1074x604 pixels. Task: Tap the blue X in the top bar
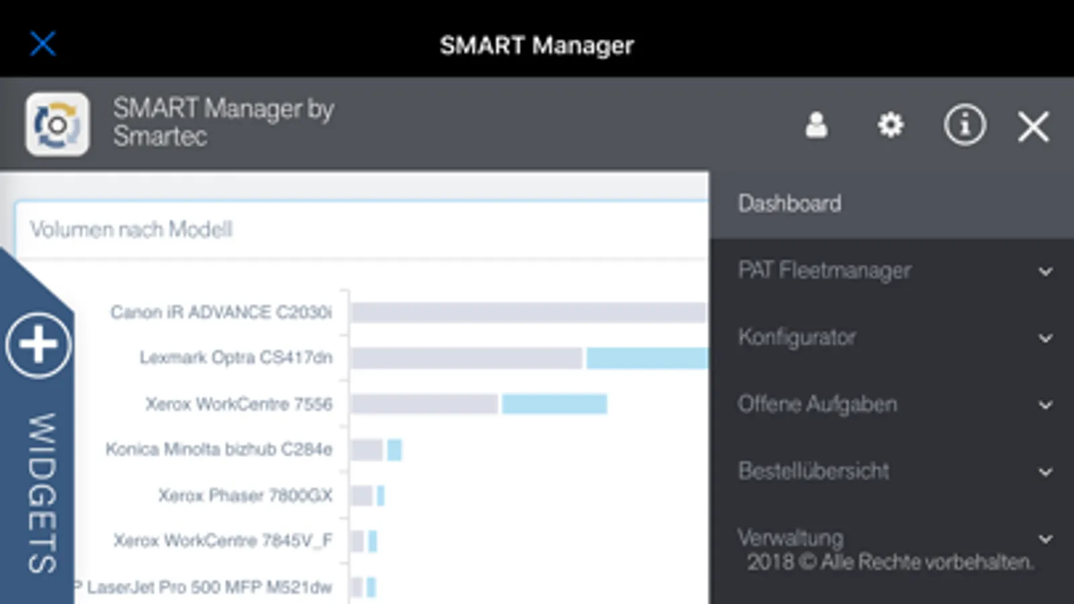[43, 44]
